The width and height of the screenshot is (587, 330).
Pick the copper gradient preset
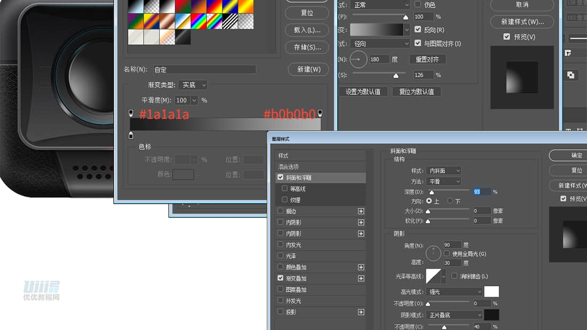(168, 21)
